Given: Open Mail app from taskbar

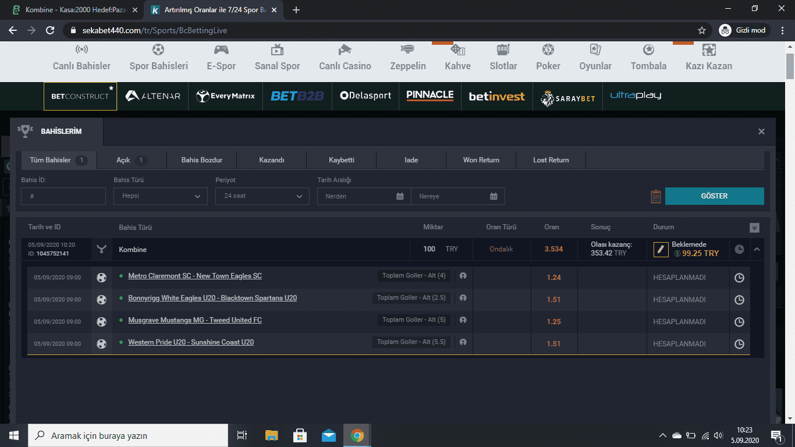Looking at the screenshot, I should (x=328, y=435).
